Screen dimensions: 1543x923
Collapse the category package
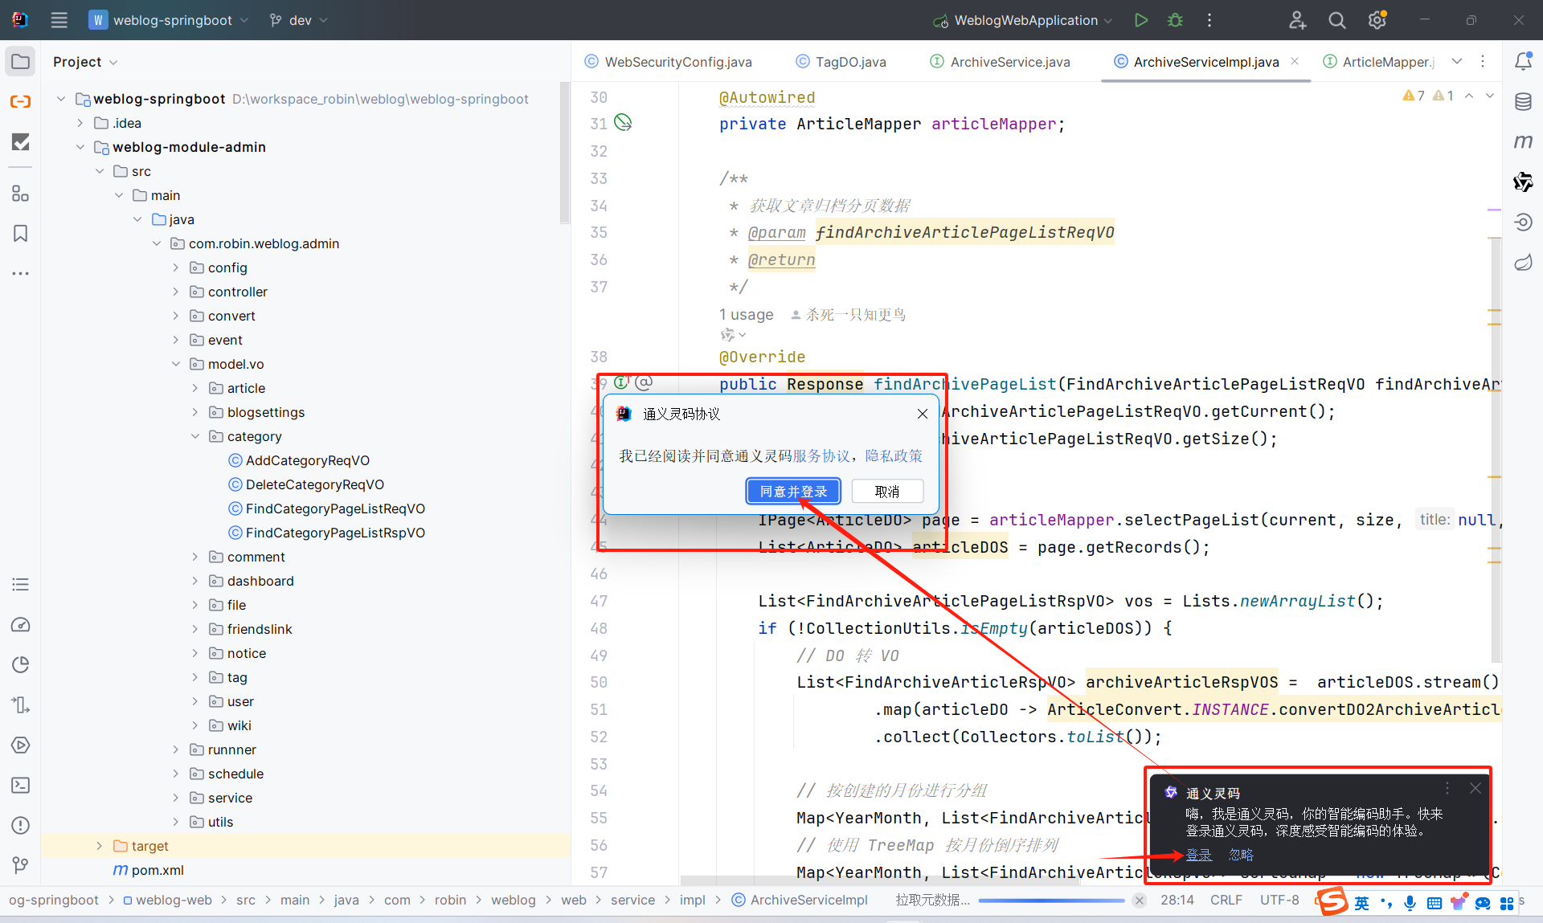195,436
